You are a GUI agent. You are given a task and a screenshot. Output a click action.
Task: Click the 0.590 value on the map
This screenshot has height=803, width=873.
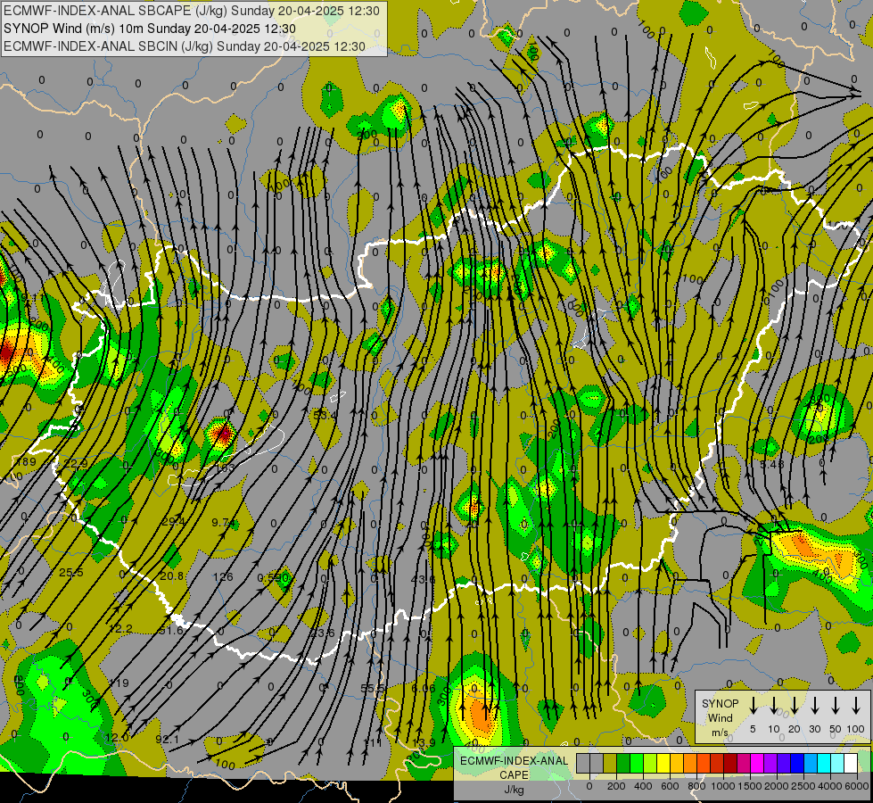point(274,578)
